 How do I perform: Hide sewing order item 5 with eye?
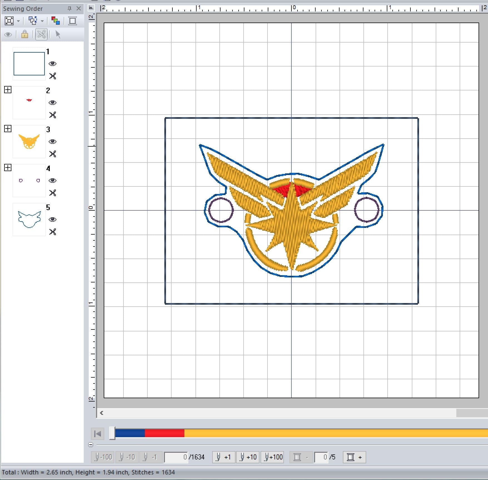[53, 220]
